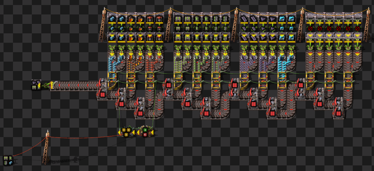The width and height of the screenshot is (374, 171).
Task: Select the leftmost inserter with the red prohibited sign
Action: [310, 28]
